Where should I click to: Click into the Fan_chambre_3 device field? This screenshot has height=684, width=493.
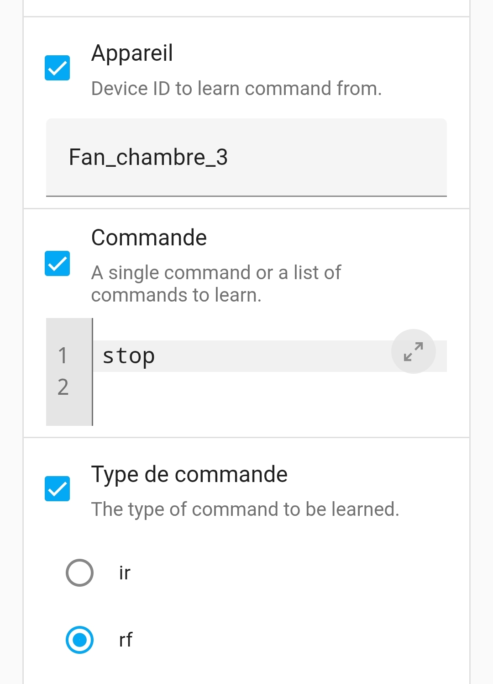point(246,157)
